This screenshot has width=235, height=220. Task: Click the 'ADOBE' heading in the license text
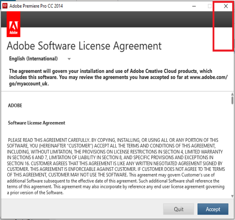pyautogui.click(x=15, y=106)
